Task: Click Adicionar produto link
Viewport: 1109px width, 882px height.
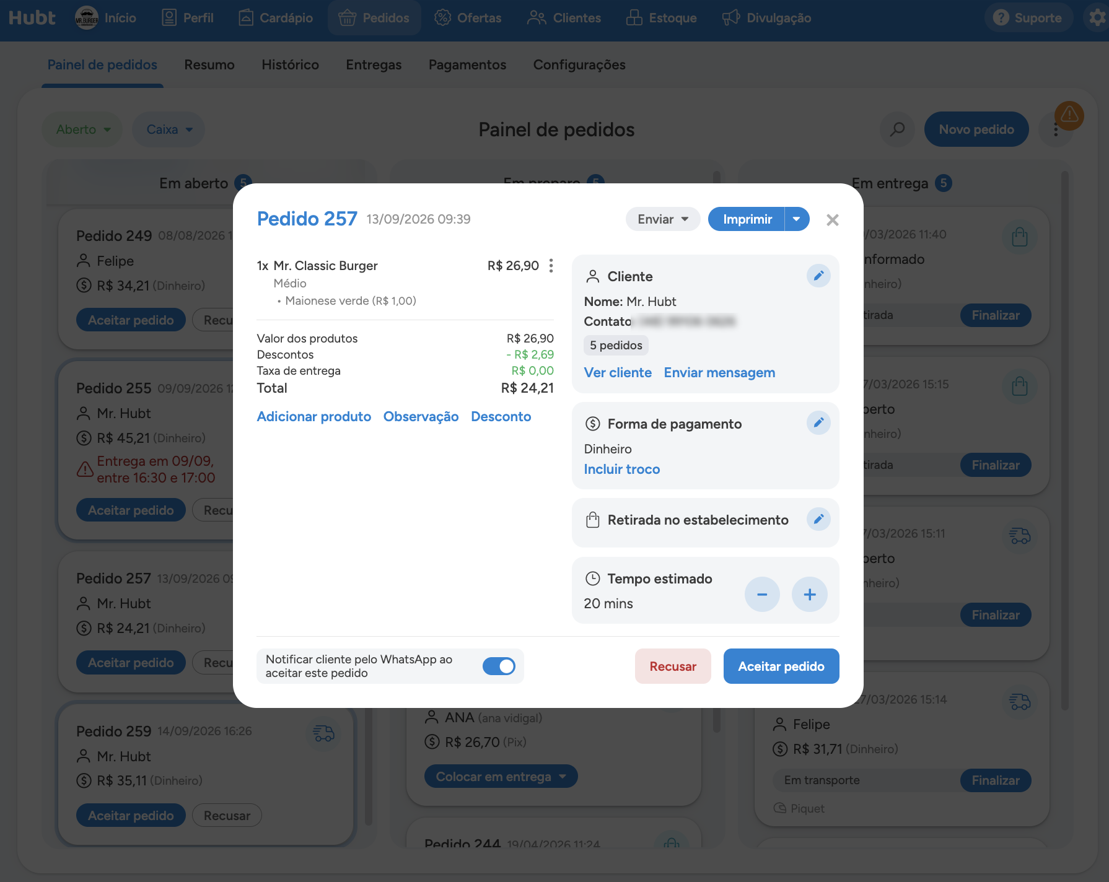Action: (314, 417)
